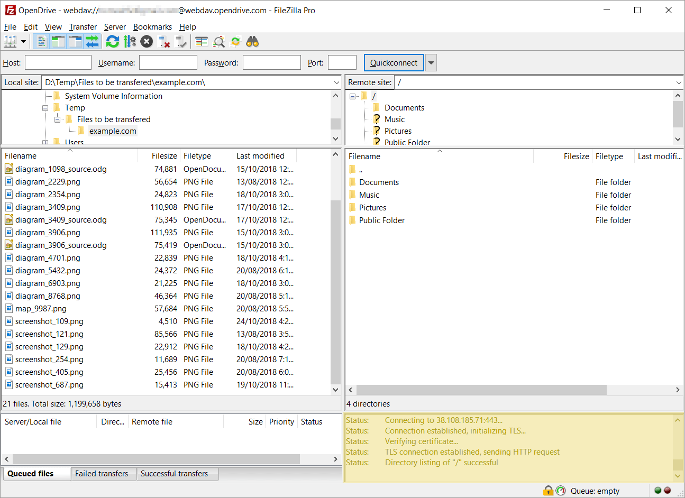Expand the Remote site path dropdown
Image resolution: width=685 pixels, height=498 pixels.
click(679, 82)
